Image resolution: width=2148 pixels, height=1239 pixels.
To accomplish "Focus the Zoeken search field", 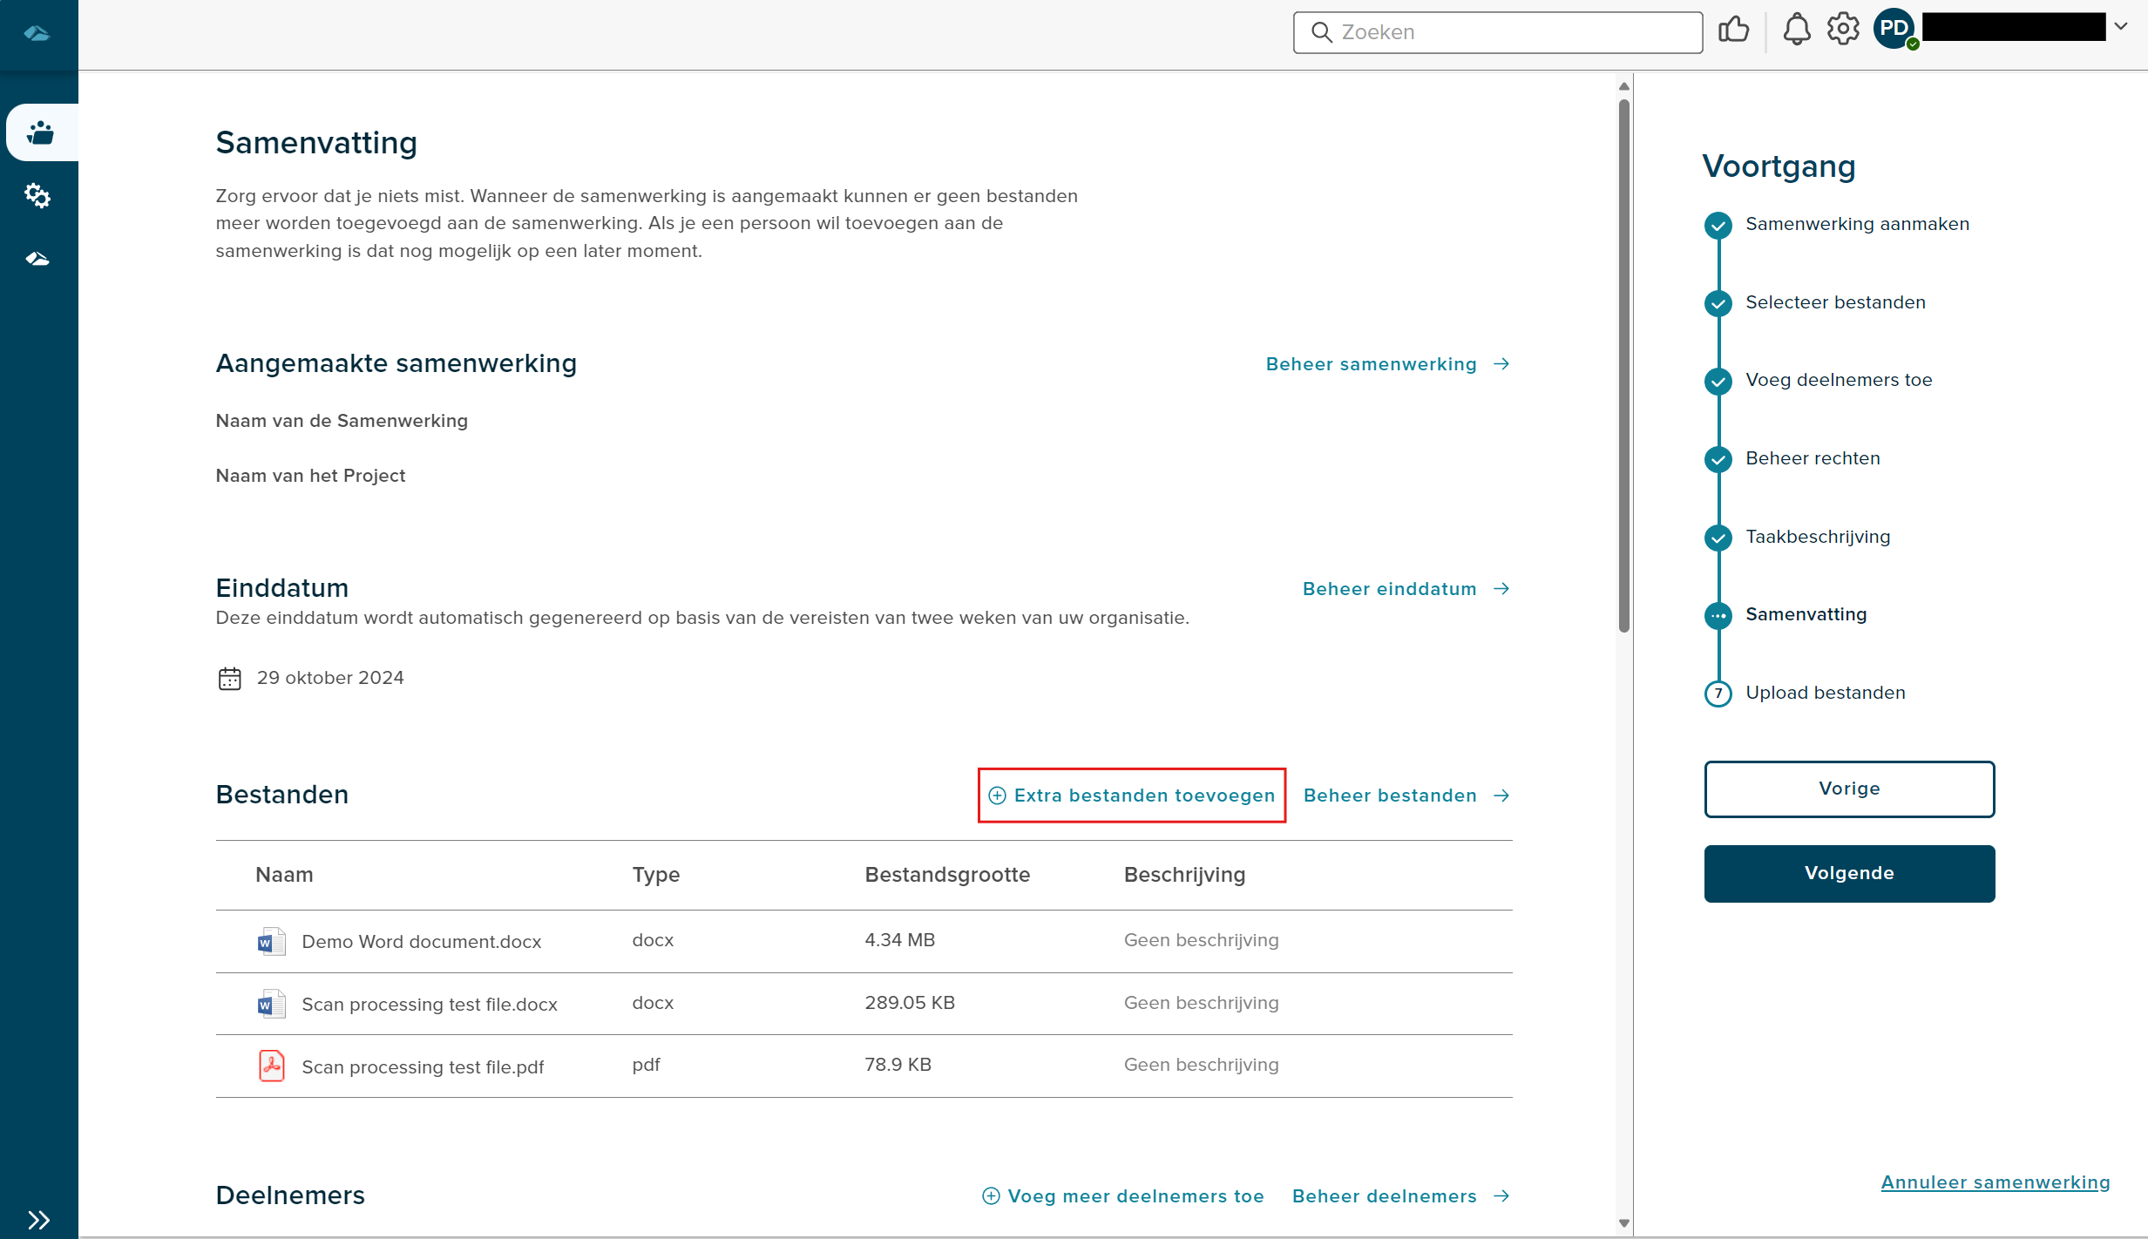I will (1498, 32).
